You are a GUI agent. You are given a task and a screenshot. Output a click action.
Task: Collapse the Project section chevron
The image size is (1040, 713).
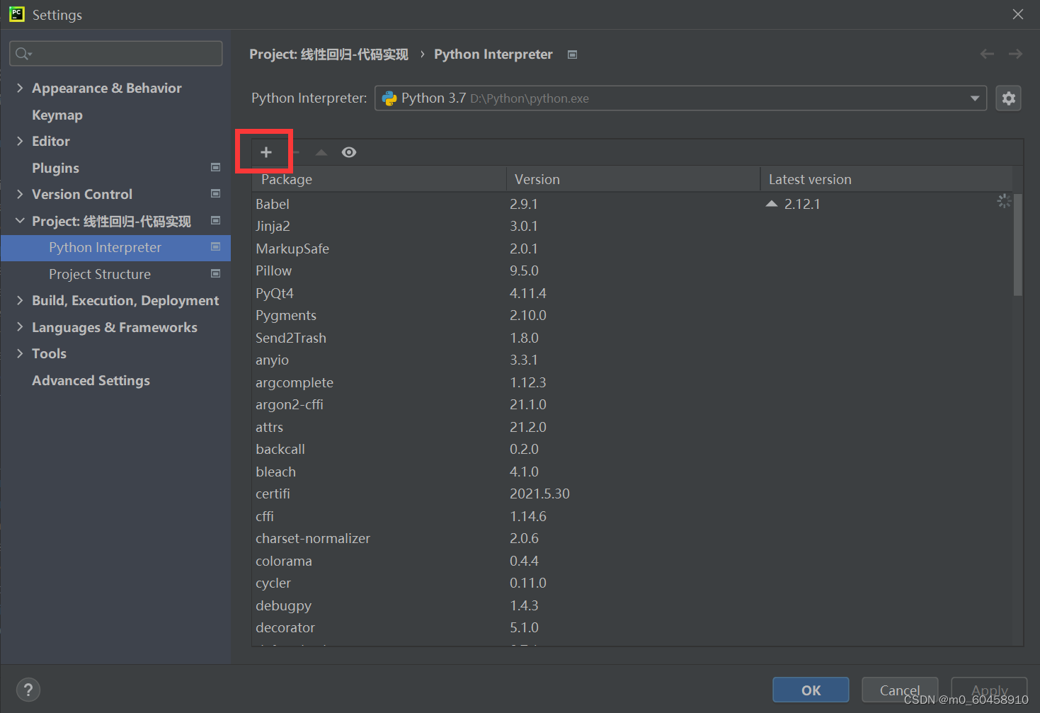coord(20,221)
